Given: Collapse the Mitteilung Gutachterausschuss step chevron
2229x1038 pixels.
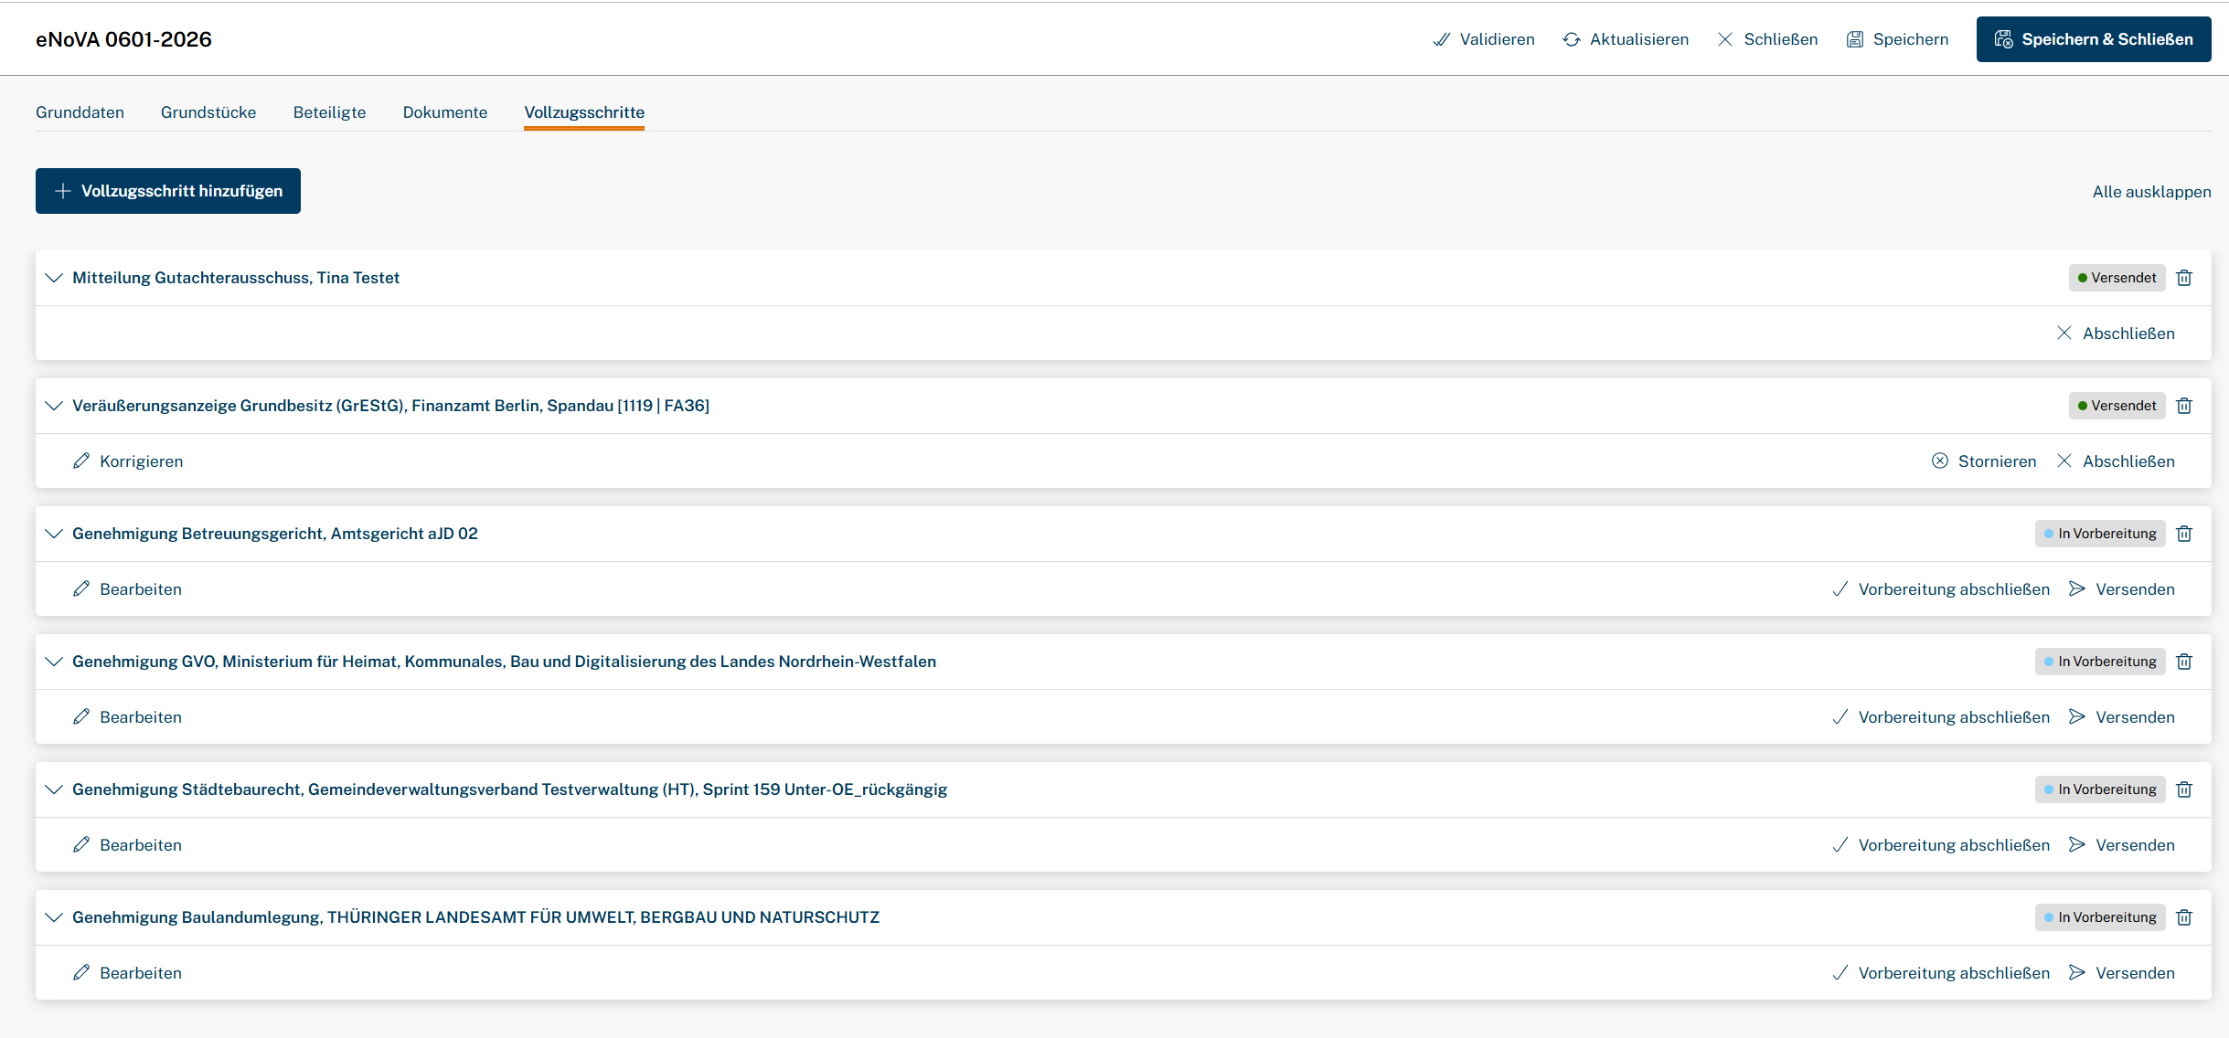Looking at the screenshot, I should pos(54,278).
